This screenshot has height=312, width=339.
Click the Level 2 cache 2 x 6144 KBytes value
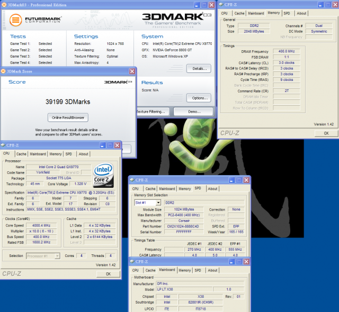click(100, 237)
